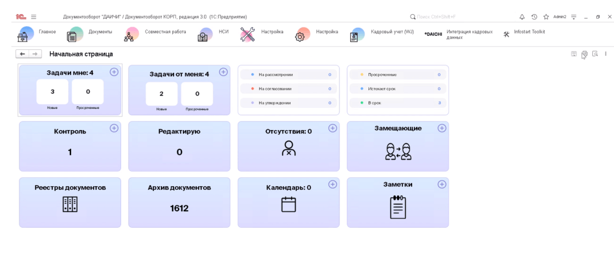Click the Admin2 user name
The width and height of the screenshot is (614, 272).
tap(559, 17)
